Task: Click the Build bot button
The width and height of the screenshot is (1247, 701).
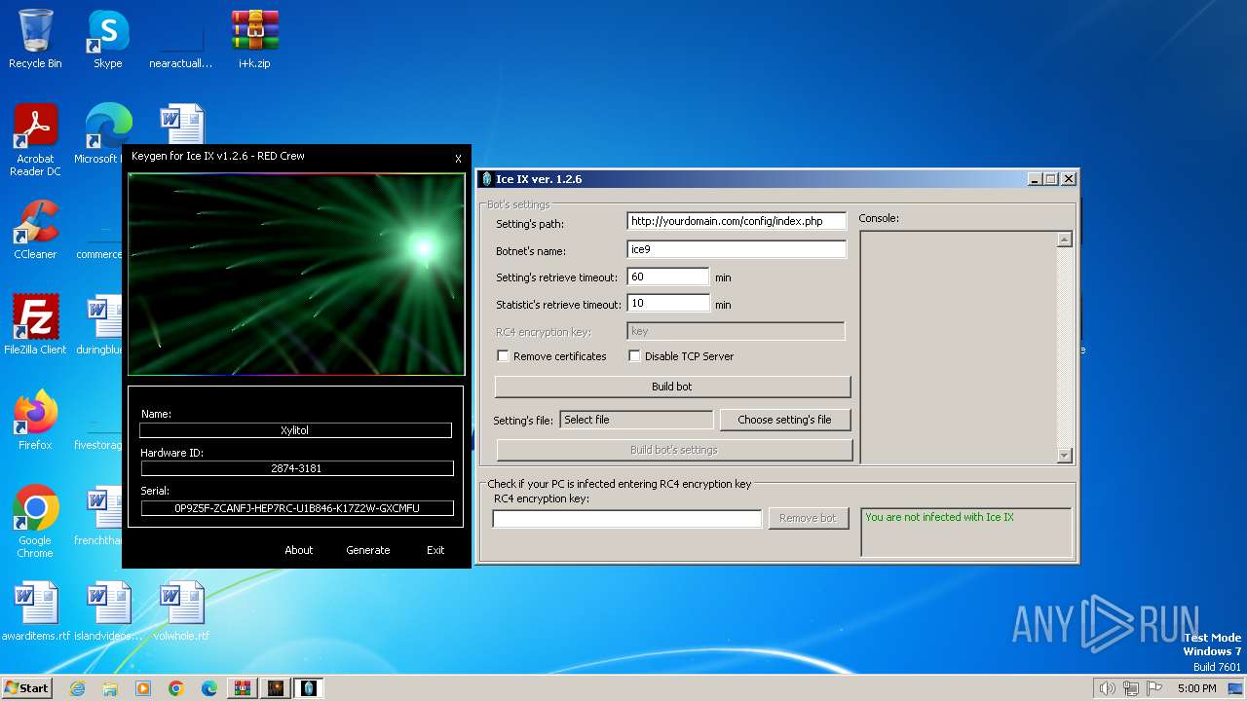Action: coord(672,387)
